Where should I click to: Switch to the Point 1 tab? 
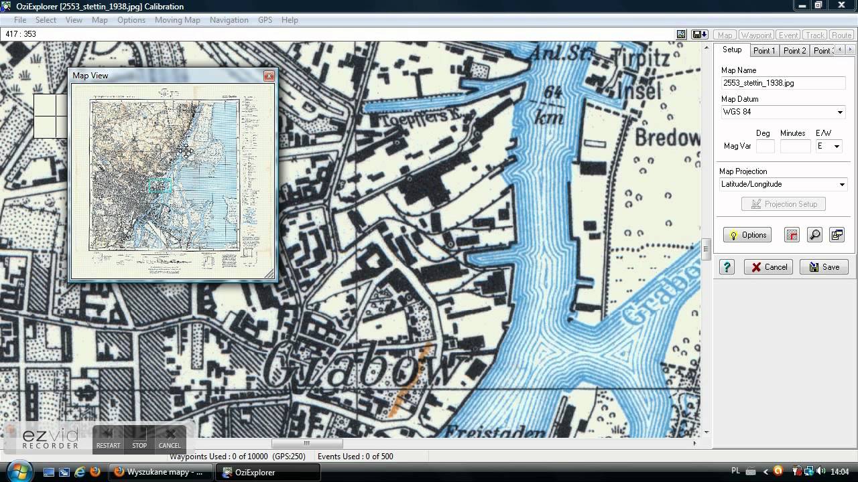click(764, 51)
